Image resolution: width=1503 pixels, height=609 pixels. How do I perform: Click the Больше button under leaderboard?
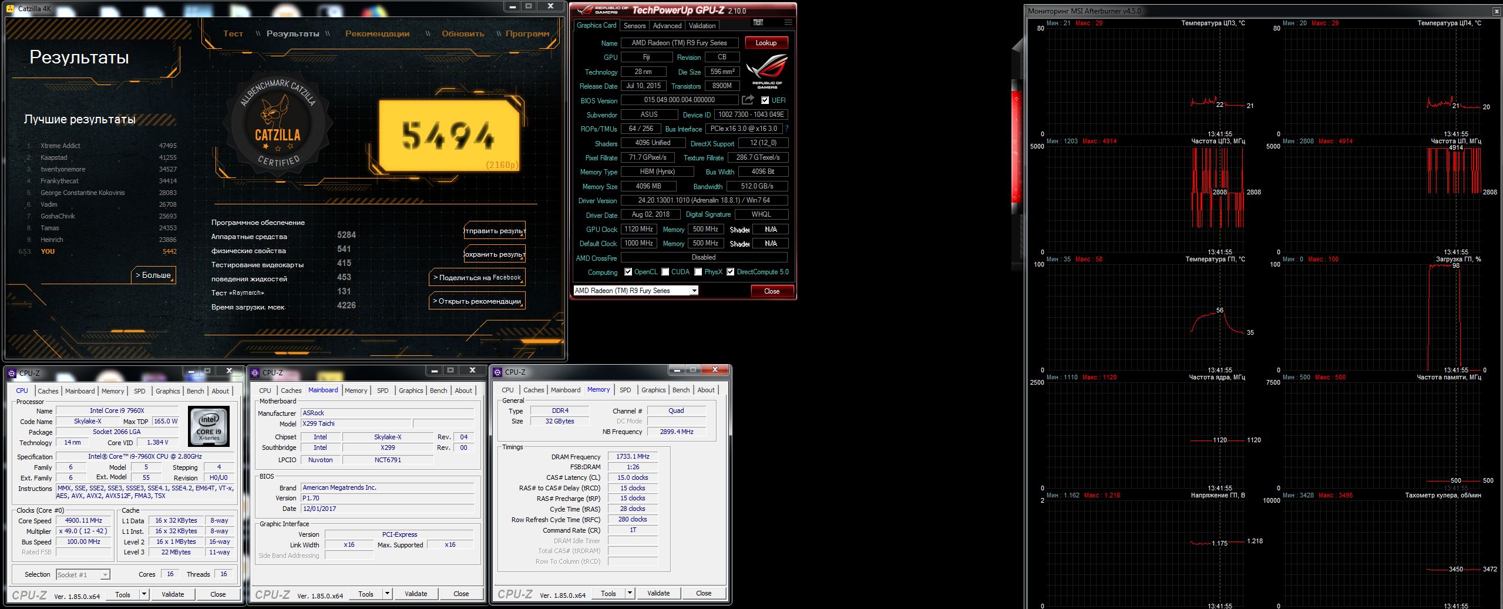click(153, 275)
